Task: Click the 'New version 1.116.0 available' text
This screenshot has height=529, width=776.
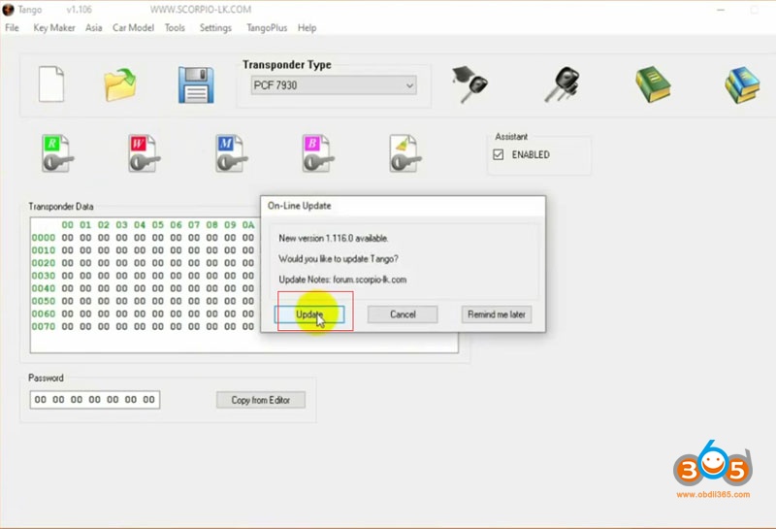Action: (x=333, y=238)
